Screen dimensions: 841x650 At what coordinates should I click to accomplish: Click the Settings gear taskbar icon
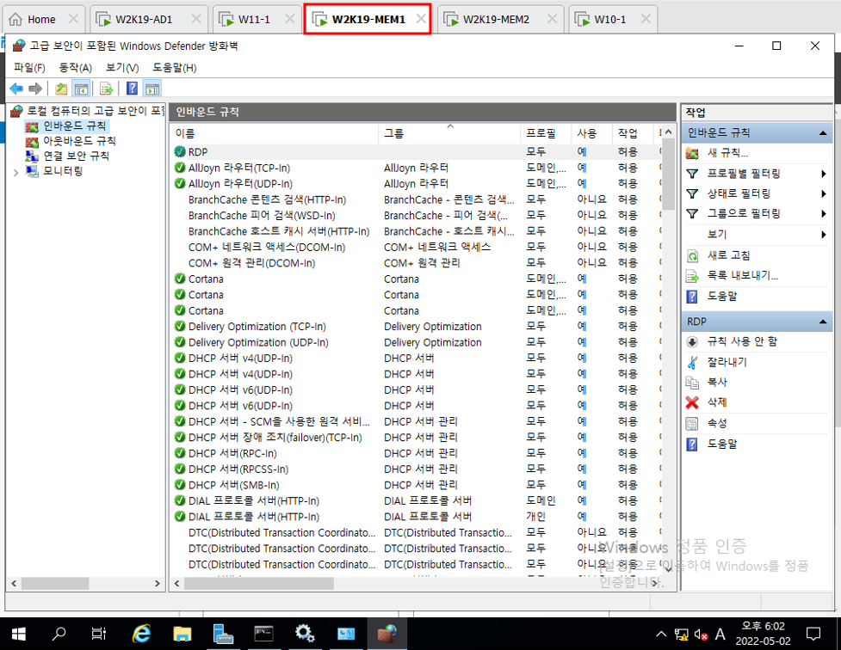coord(305,634)
